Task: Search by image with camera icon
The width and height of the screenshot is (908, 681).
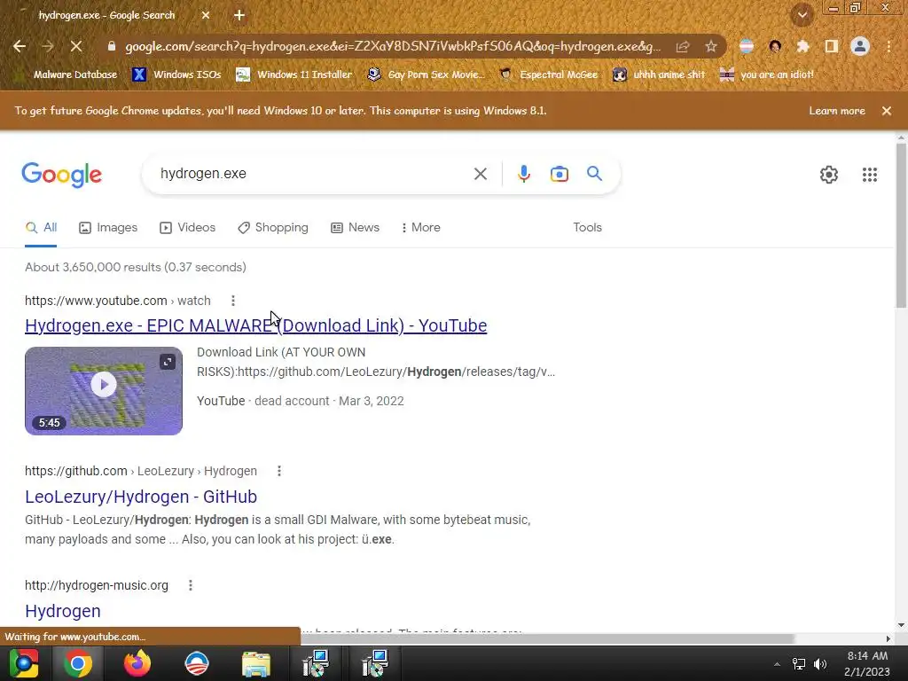Action: tap(559, 174)
